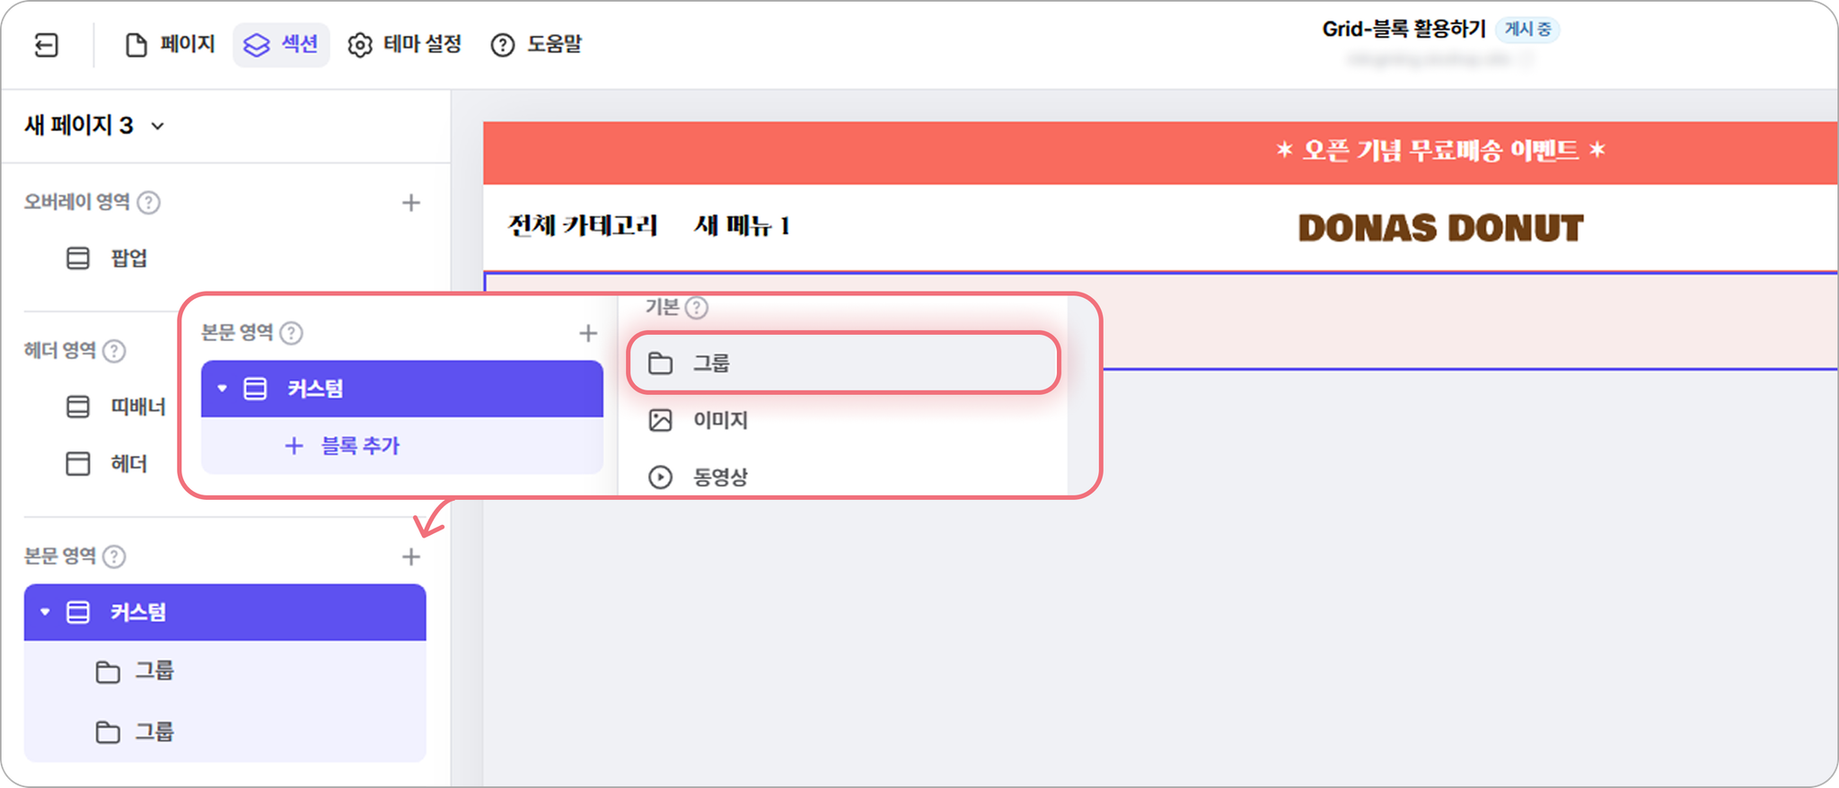Switch to the 섹션 tab
This screenshot has width=1839, height=788.
coord(281,44)
